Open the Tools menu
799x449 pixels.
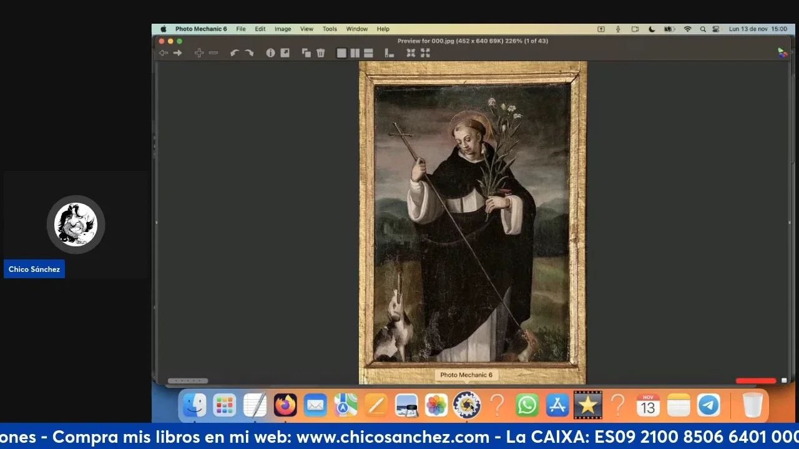330,29
